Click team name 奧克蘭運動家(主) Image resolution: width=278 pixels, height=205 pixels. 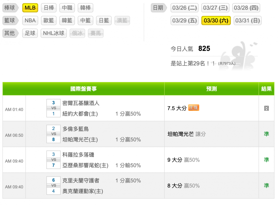coord(83,191)
